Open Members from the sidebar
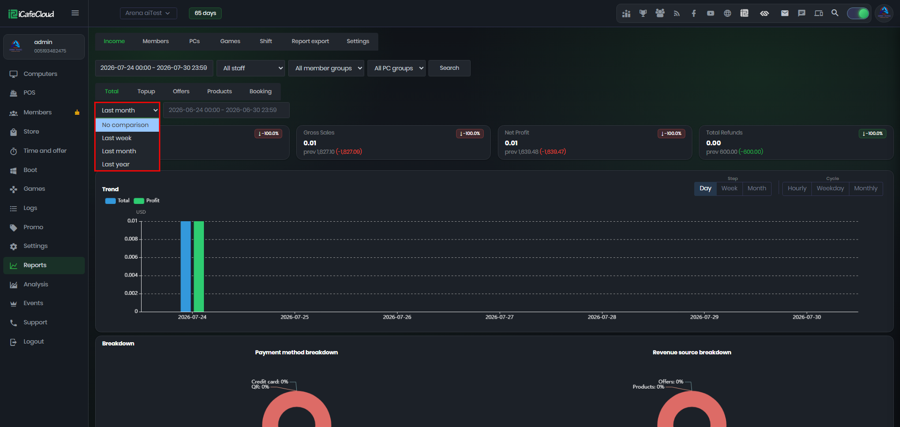900x427 pixels. tap(44, 112)
